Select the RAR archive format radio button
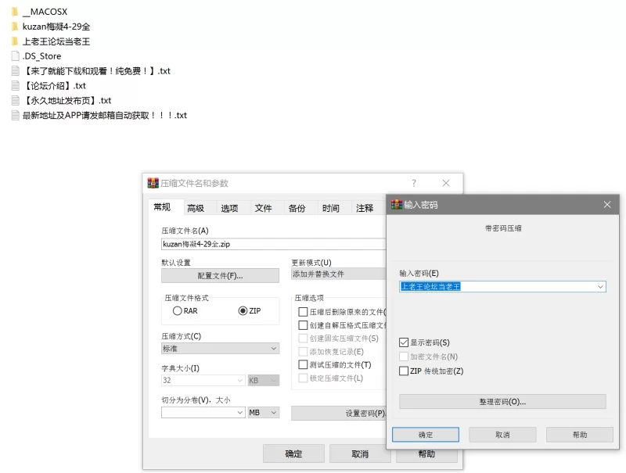626x473 pixels. click(177, 311)
